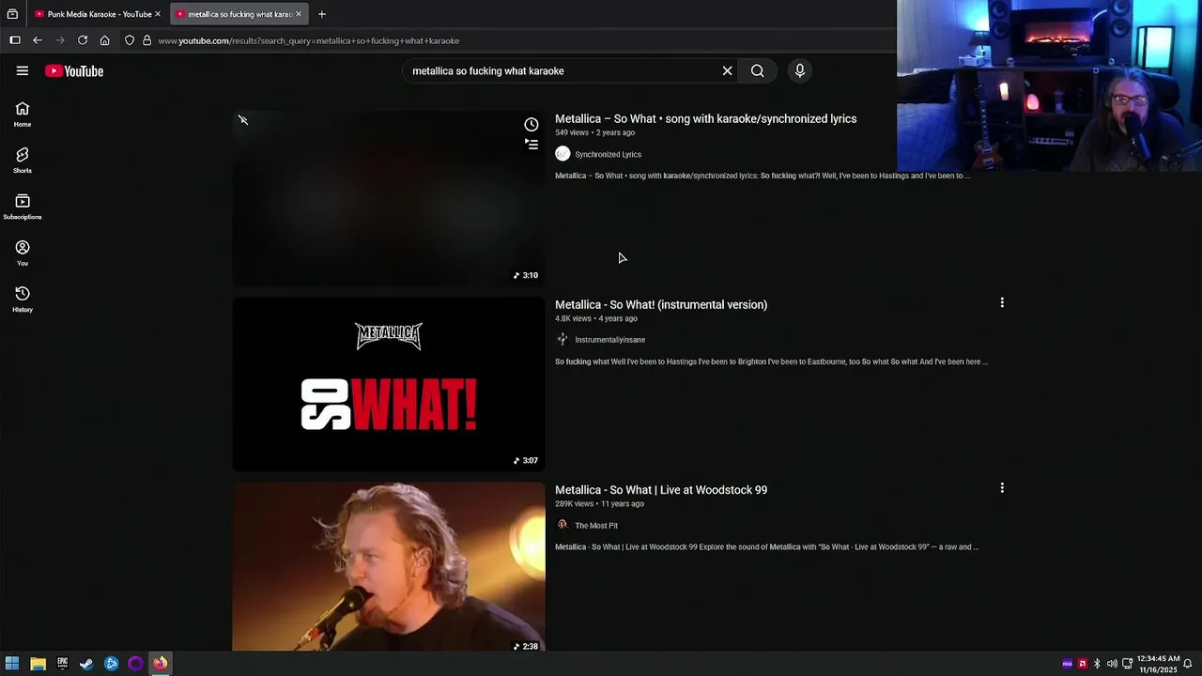Viewport: 1202px width, 676px height.
Task: Open the tab overview button at top-left
Action: (x=12, y=14)
